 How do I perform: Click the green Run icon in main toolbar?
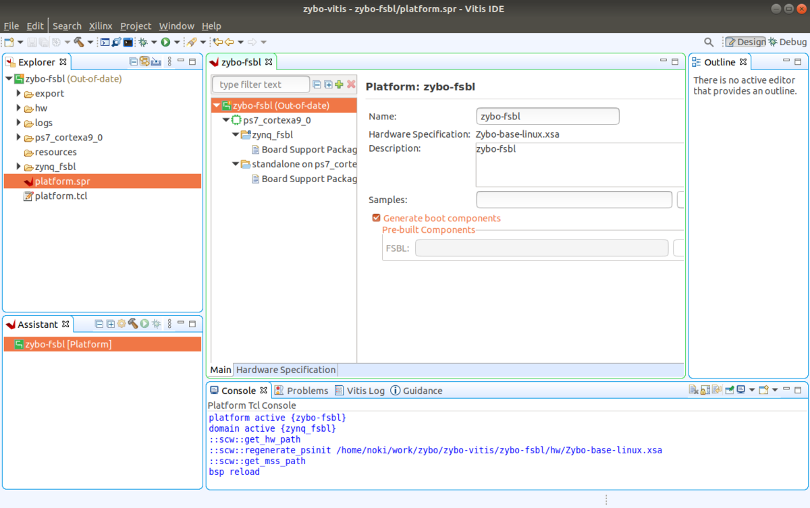point(165,42)
